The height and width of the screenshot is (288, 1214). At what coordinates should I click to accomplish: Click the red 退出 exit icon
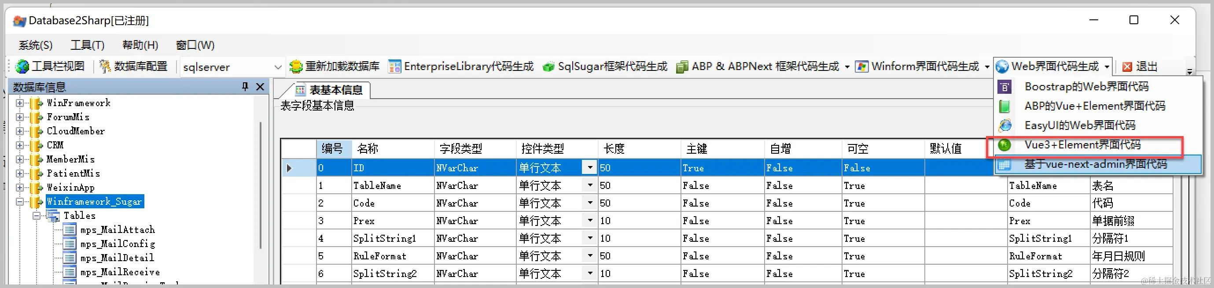[x=1127, y=67]
